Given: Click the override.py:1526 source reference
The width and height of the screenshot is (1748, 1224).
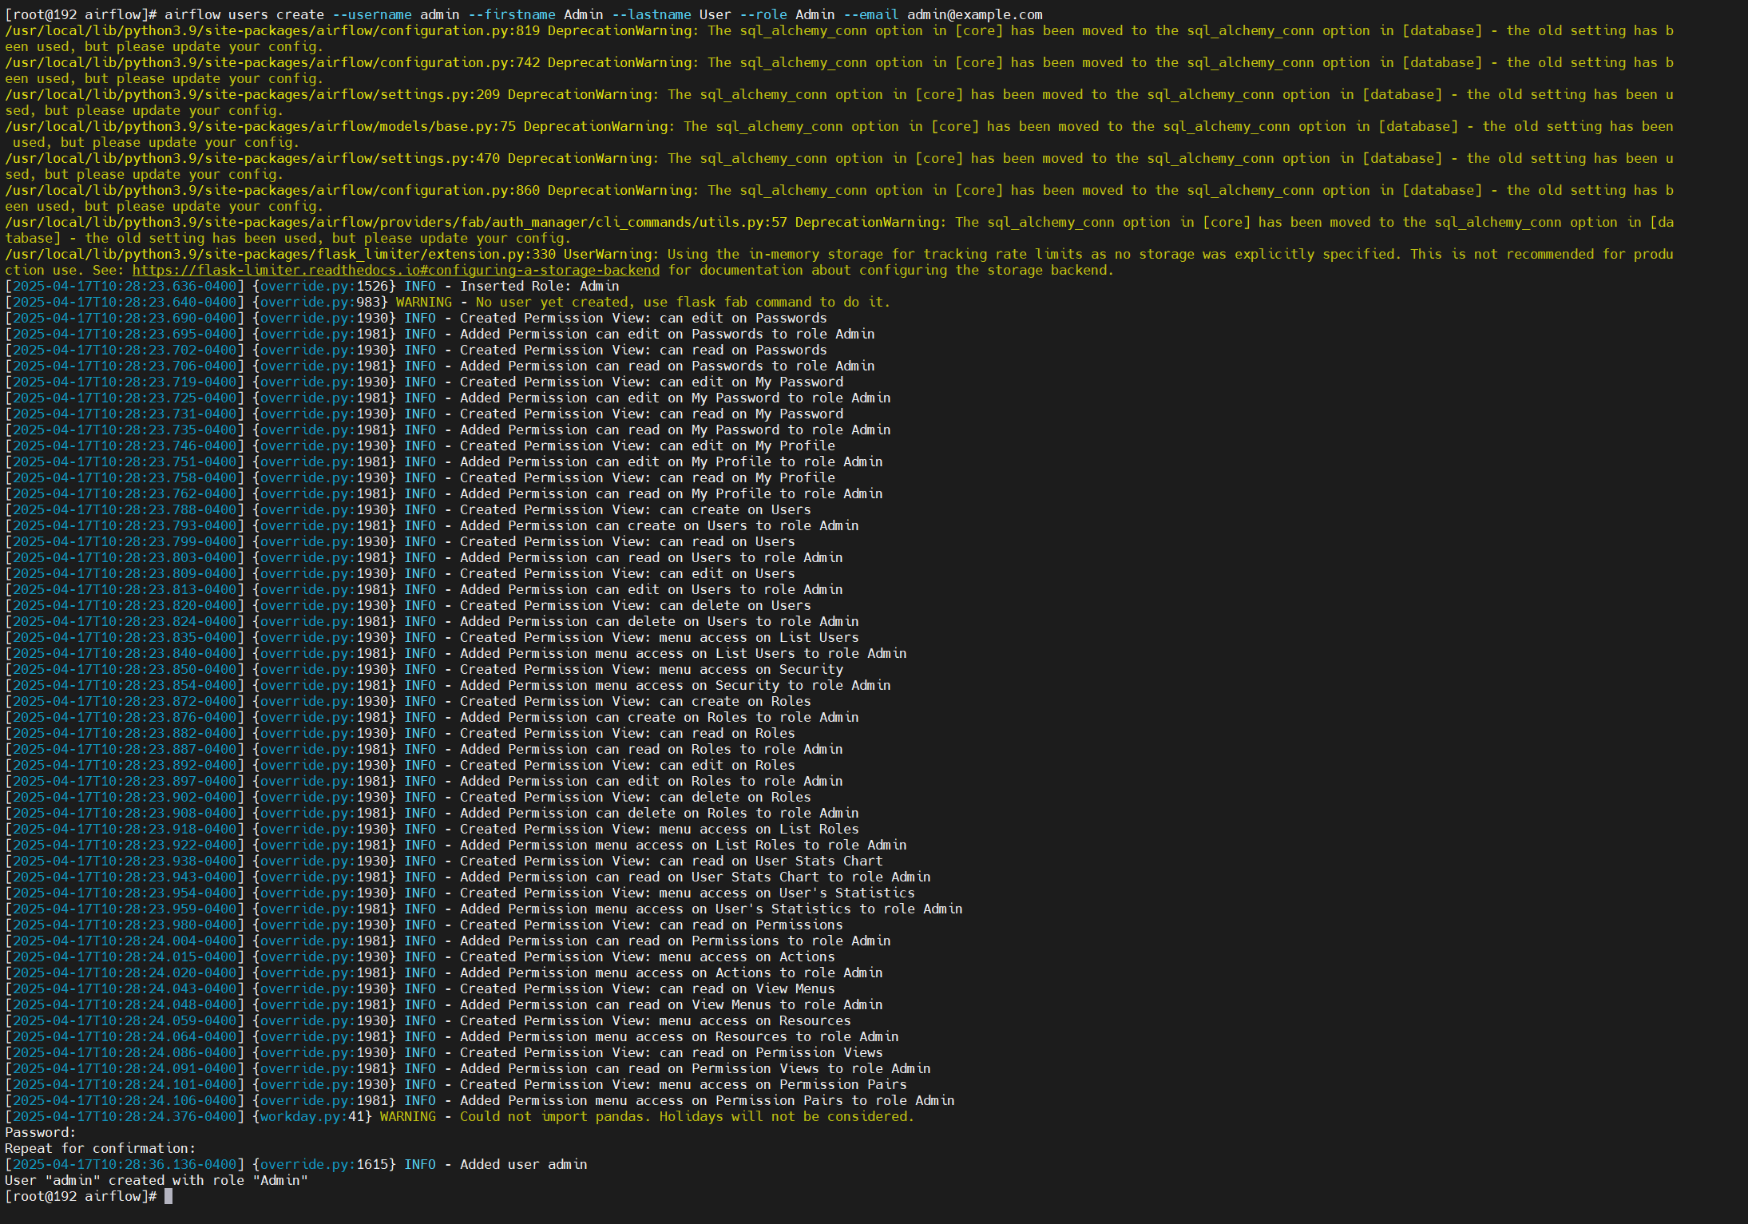Looking at the screenshot, I should coord(323,286).
